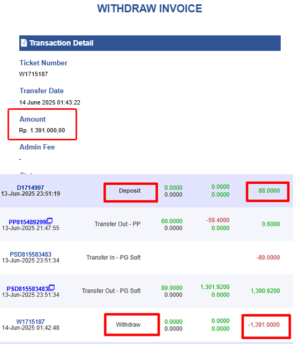Click the 1,301.9200 value
Viewport: 293px width, 344px height.
tap(215, 287)
